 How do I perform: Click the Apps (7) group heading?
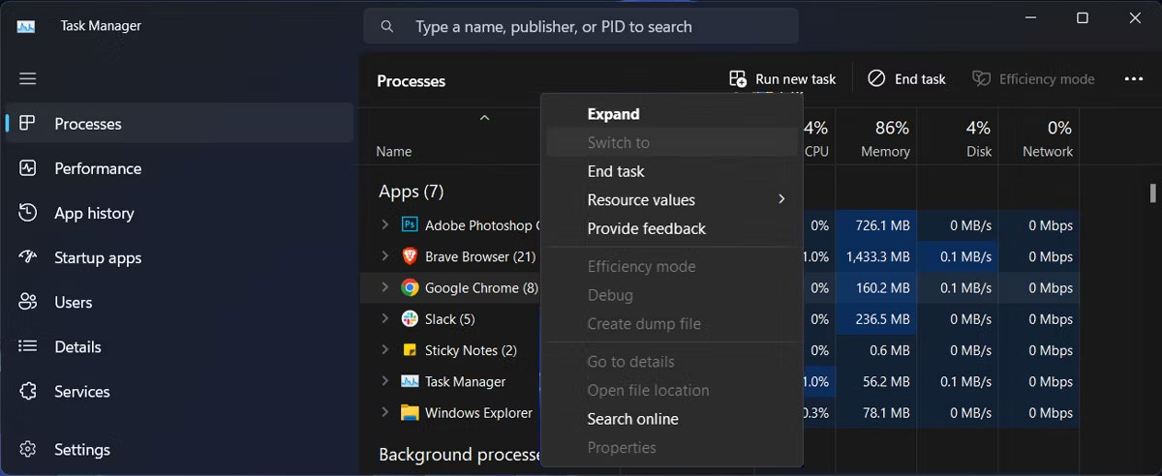point(411,192)
